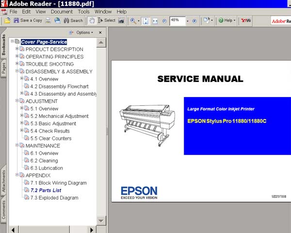291x233 pixels.
Task: Click the Save a Copy button
Action: click(28, 20)
